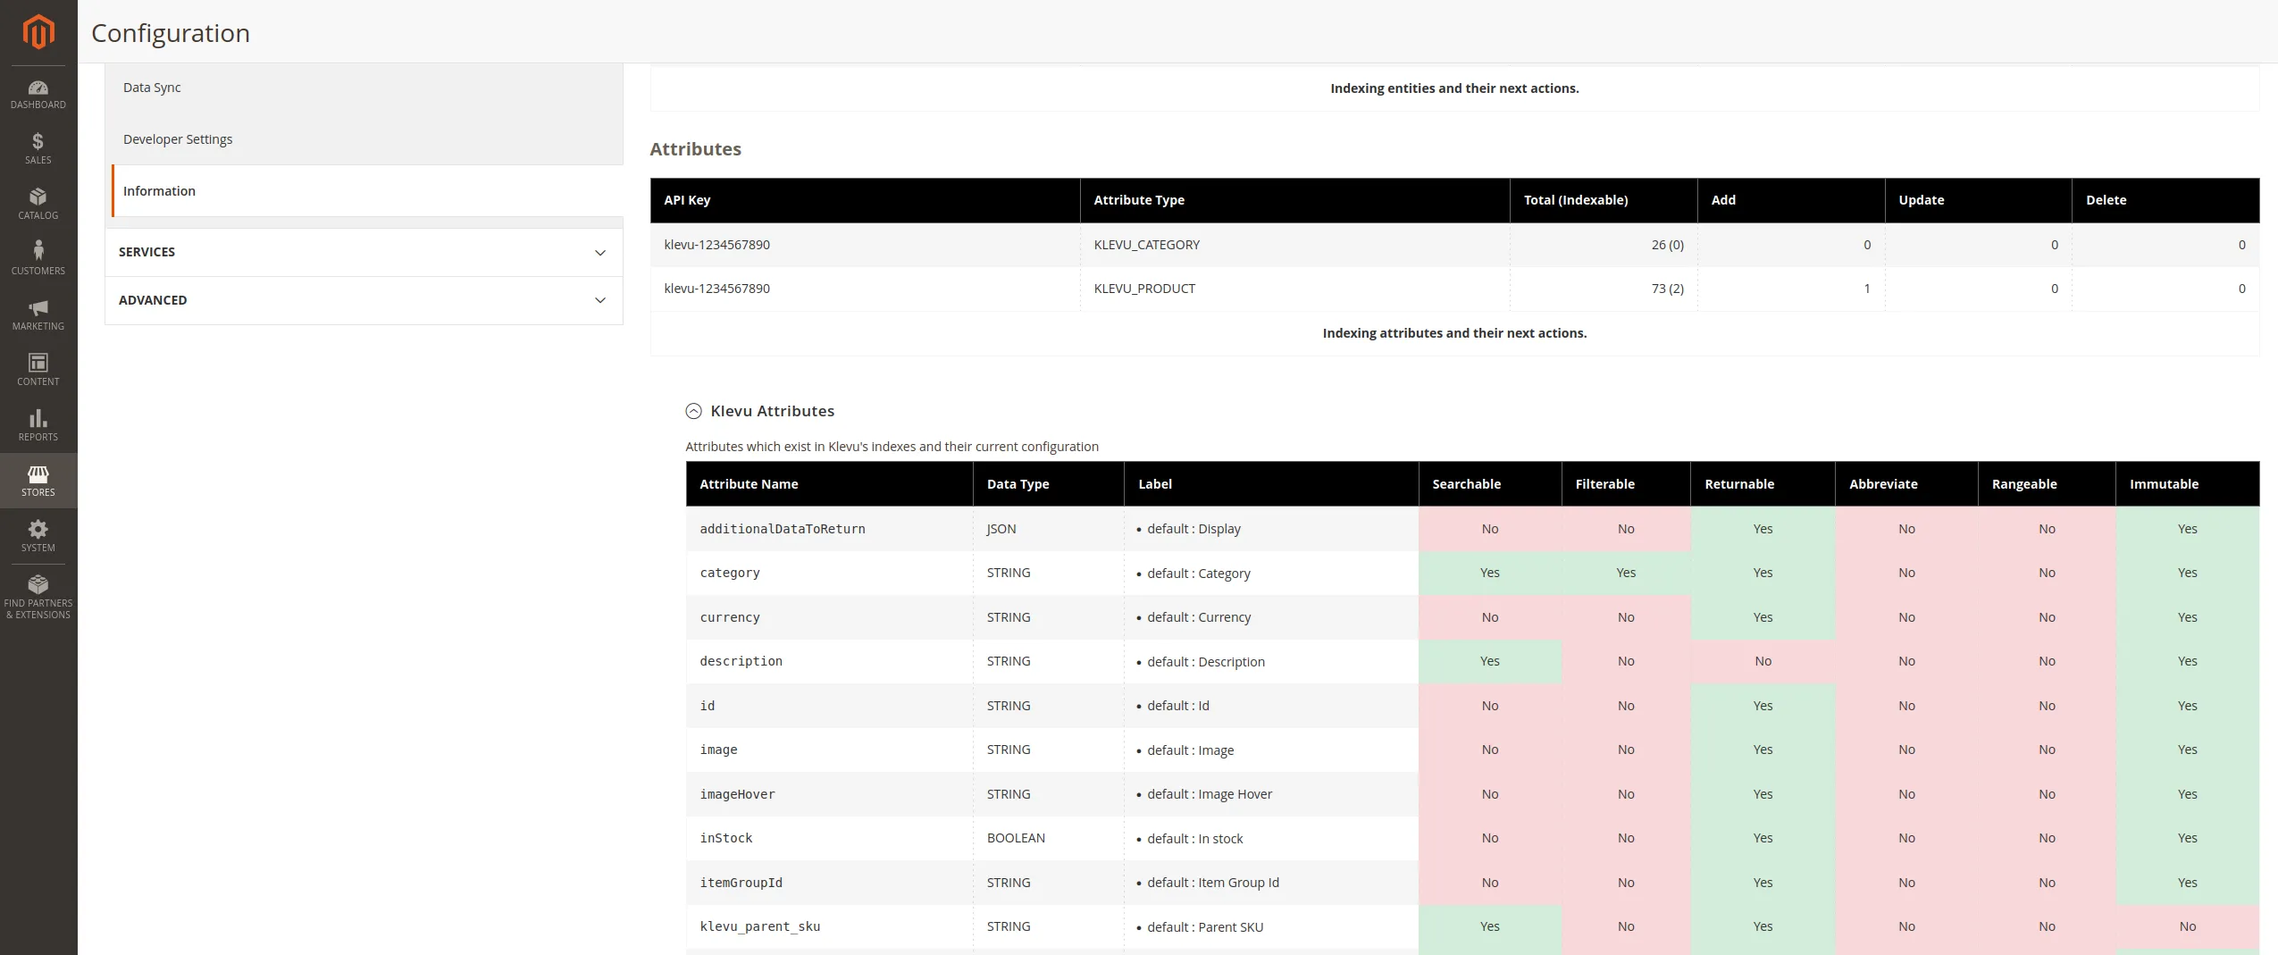This screenshot has width=2278, height=955.
Task: Open the Dashboard sidebar icon
Action: pyautogui.click(x=38, y=94)
